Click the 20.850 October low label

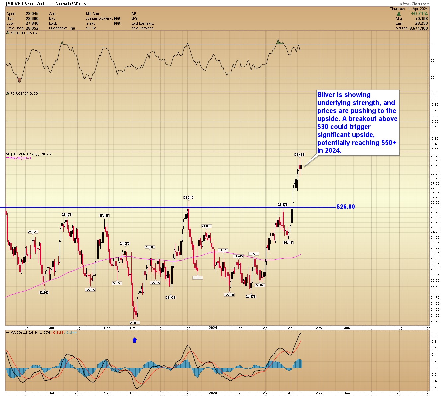134,323
